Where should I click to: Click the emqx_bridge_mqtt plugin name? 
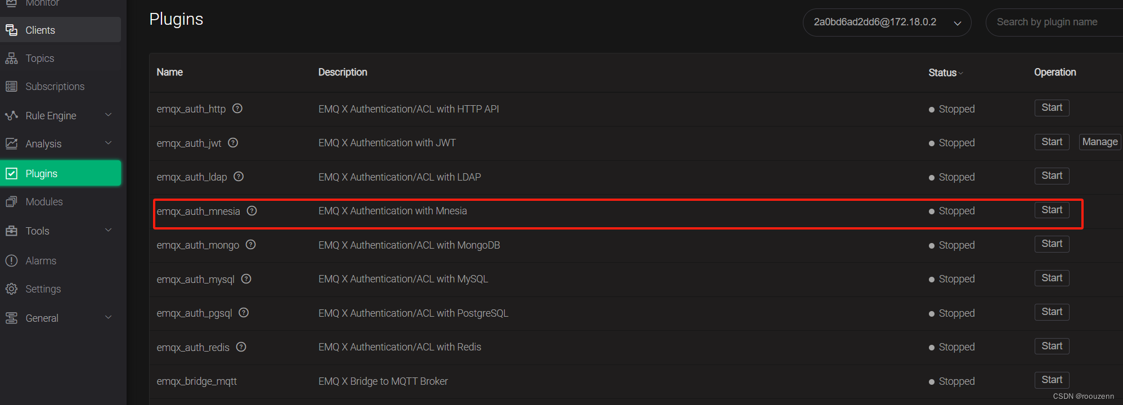tap(196, 381)
